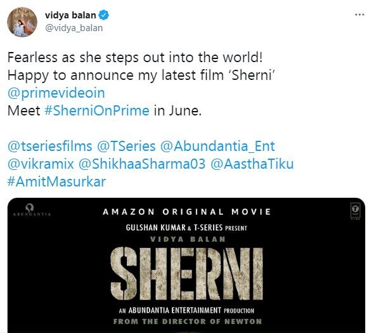Click the Abundantia logo on poster
The width and height of the screenshot is (367, 333).
[32, 210]
